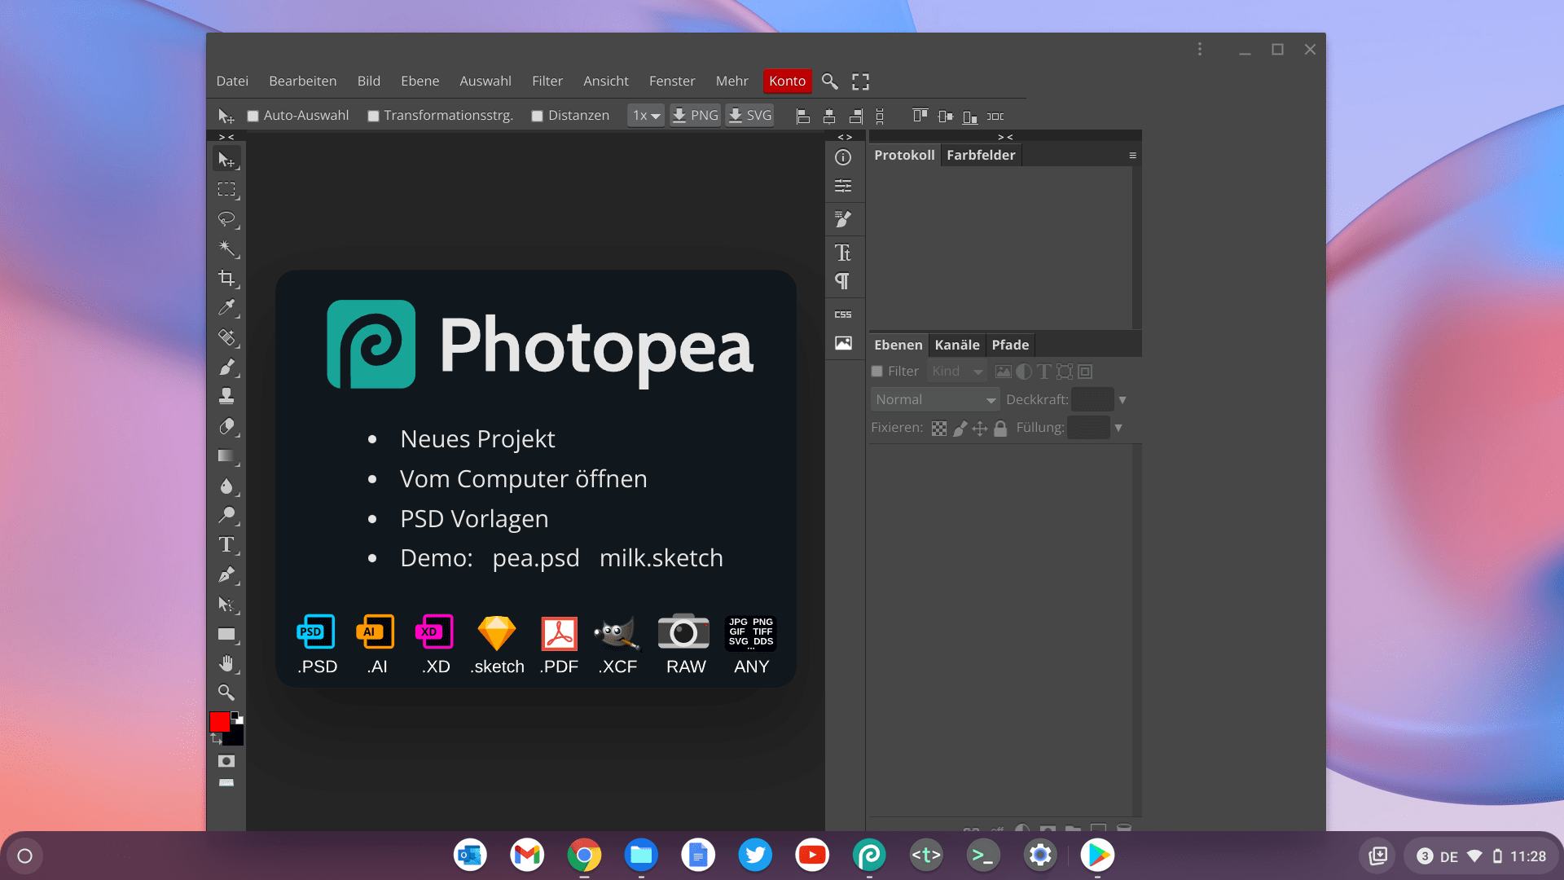This screenshot has width=1564, height=880.
Task: Expand the Füllung arrow
Action: [x=1118, y=428]
